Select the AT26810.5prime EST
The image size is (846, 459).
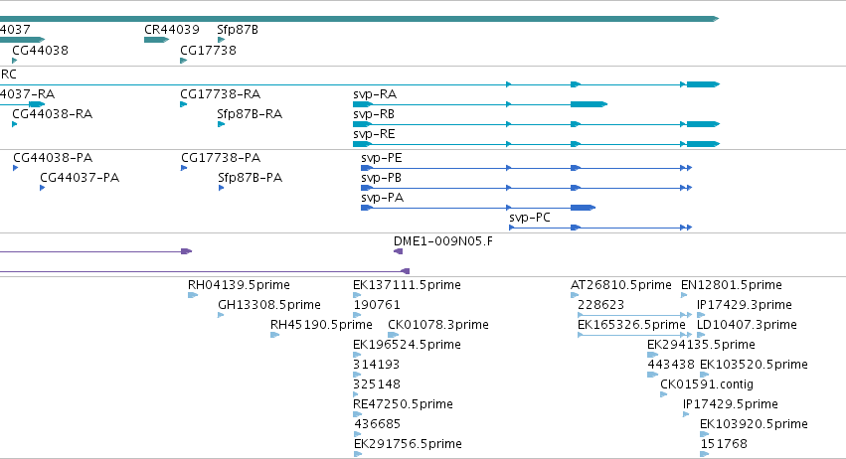(621, 285)
